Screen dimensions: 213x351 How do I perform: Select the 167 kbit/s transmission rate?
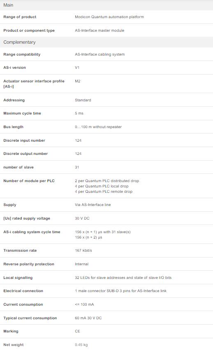coord(83,250)
